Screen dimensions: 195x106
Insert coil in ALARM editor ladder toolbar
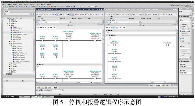coord(114,28)
